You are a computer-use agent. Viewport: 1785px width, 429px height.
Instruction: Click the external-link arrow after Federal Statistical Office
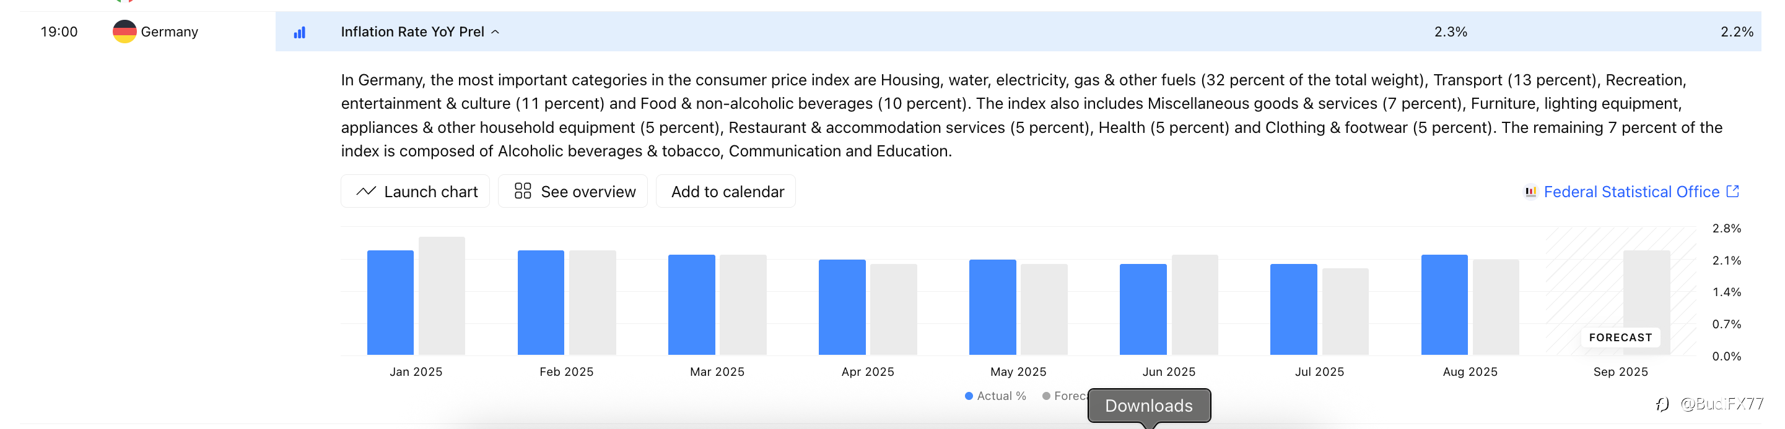(1733, 192)
